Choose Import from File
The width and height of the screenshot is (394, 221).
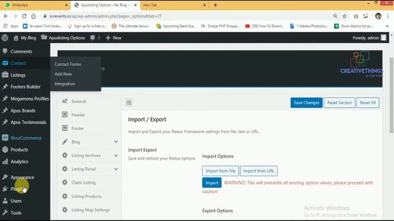[220, 171]
